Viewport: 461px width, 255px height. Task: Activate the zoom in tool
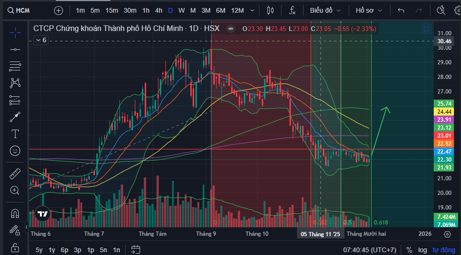click(x=15, y=190)
